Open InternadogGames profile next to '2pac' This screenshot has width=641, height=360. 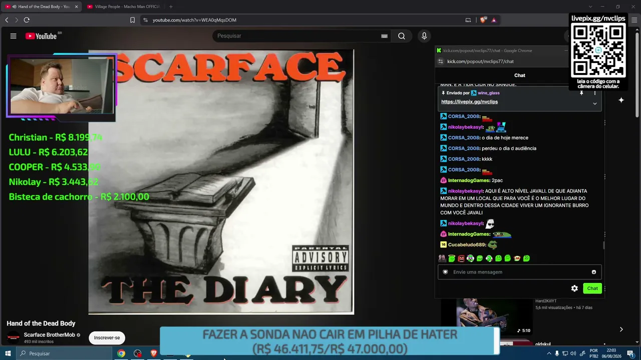[x=468, y=180]
